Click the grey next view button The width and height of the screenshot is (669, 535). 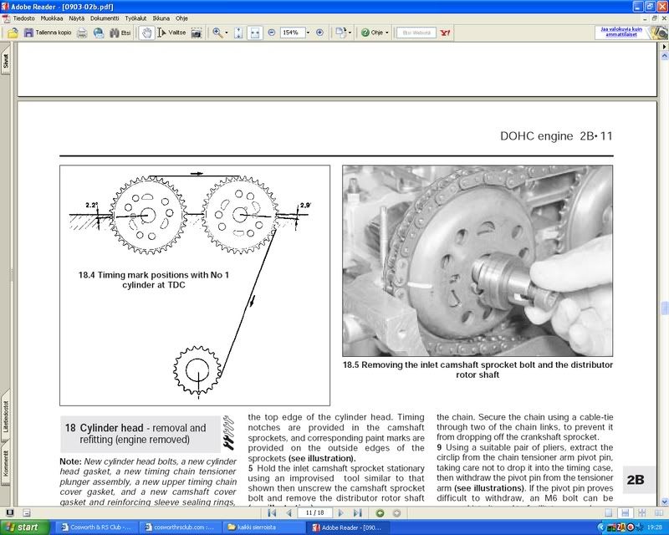(396, 512)
